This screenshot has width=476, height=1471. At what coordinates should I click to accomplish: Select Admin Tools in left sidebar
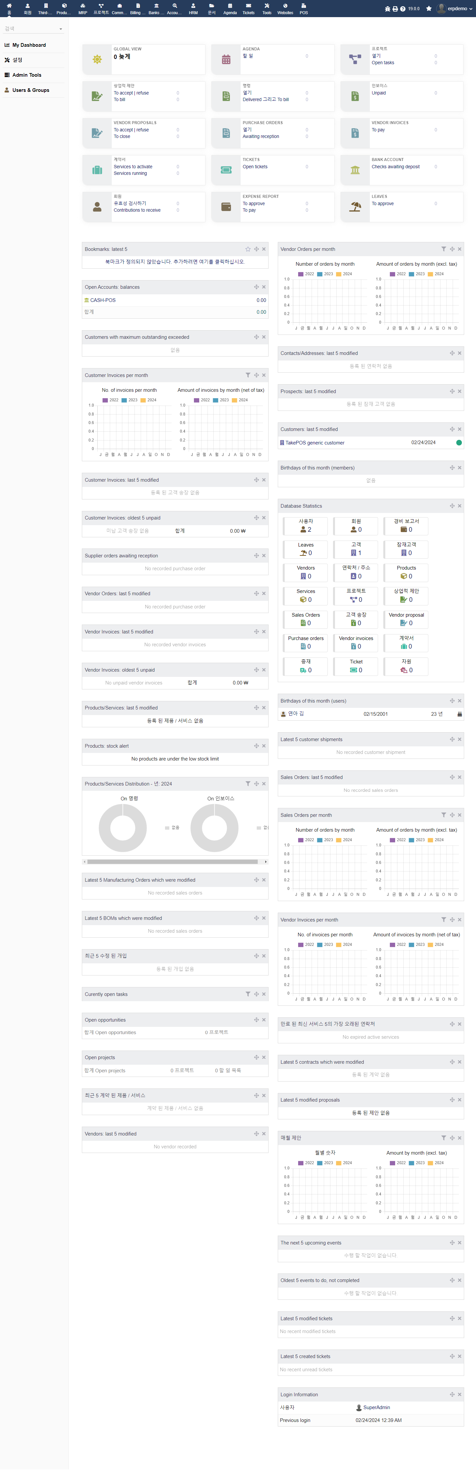click(x=27, y=75)
